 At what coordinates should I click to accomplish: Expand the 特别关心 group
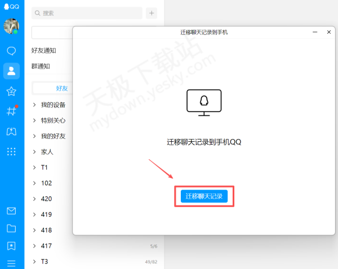[x=54, y=120]
